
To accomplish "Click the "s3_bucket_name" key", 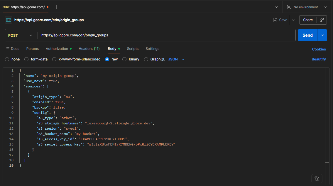I will (x=53, y=134).
